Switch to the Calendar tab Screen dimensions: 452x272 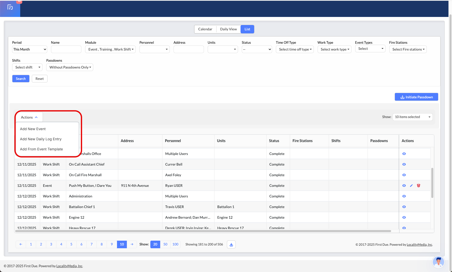(x=205, y=29)
